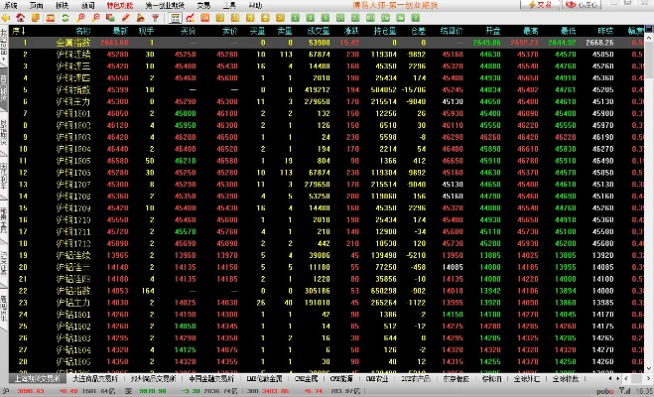654x397 pixels.
Task: Sort the list by the 序 column arrow
Action: click(x=22, y=31)
